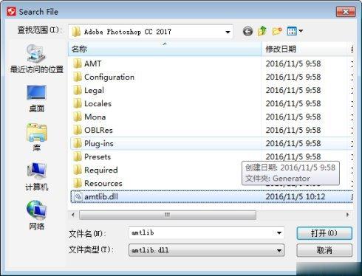The height and width of the screenshot is (276, 362).
Task: Select the Mona folder name
Action: [95, 117]
